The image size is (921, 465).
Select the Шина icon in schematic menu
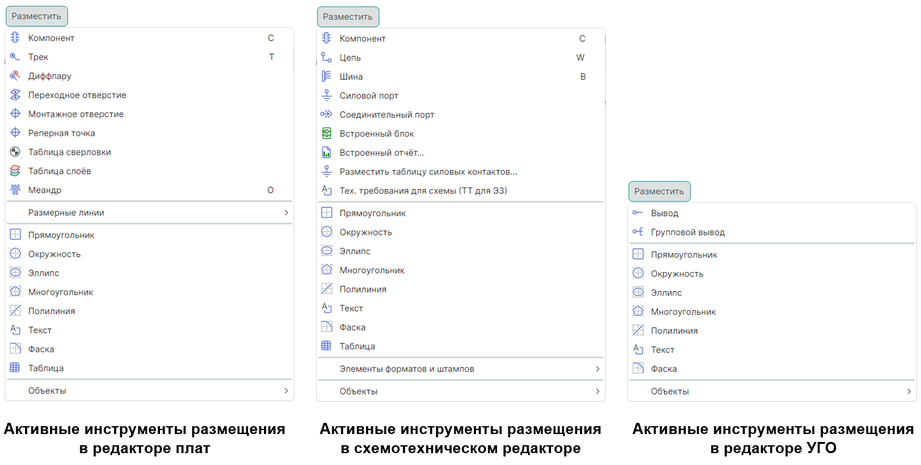327,76
